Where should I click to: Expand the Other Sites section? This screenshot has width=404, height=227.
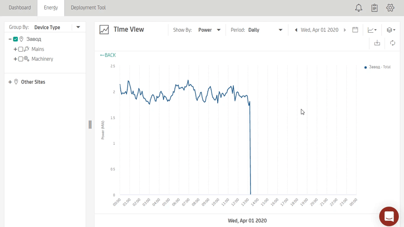(x=10, y=82)
